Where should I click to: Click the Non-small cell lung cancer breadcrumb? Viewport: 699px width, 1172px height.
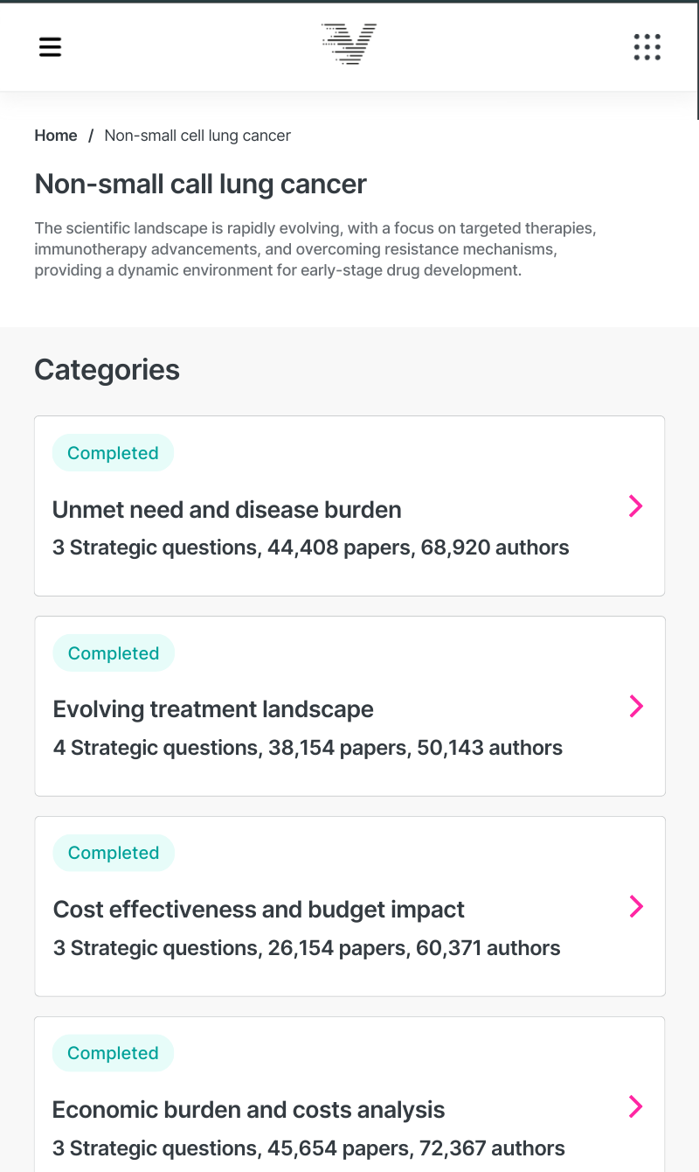coord(197,136)
